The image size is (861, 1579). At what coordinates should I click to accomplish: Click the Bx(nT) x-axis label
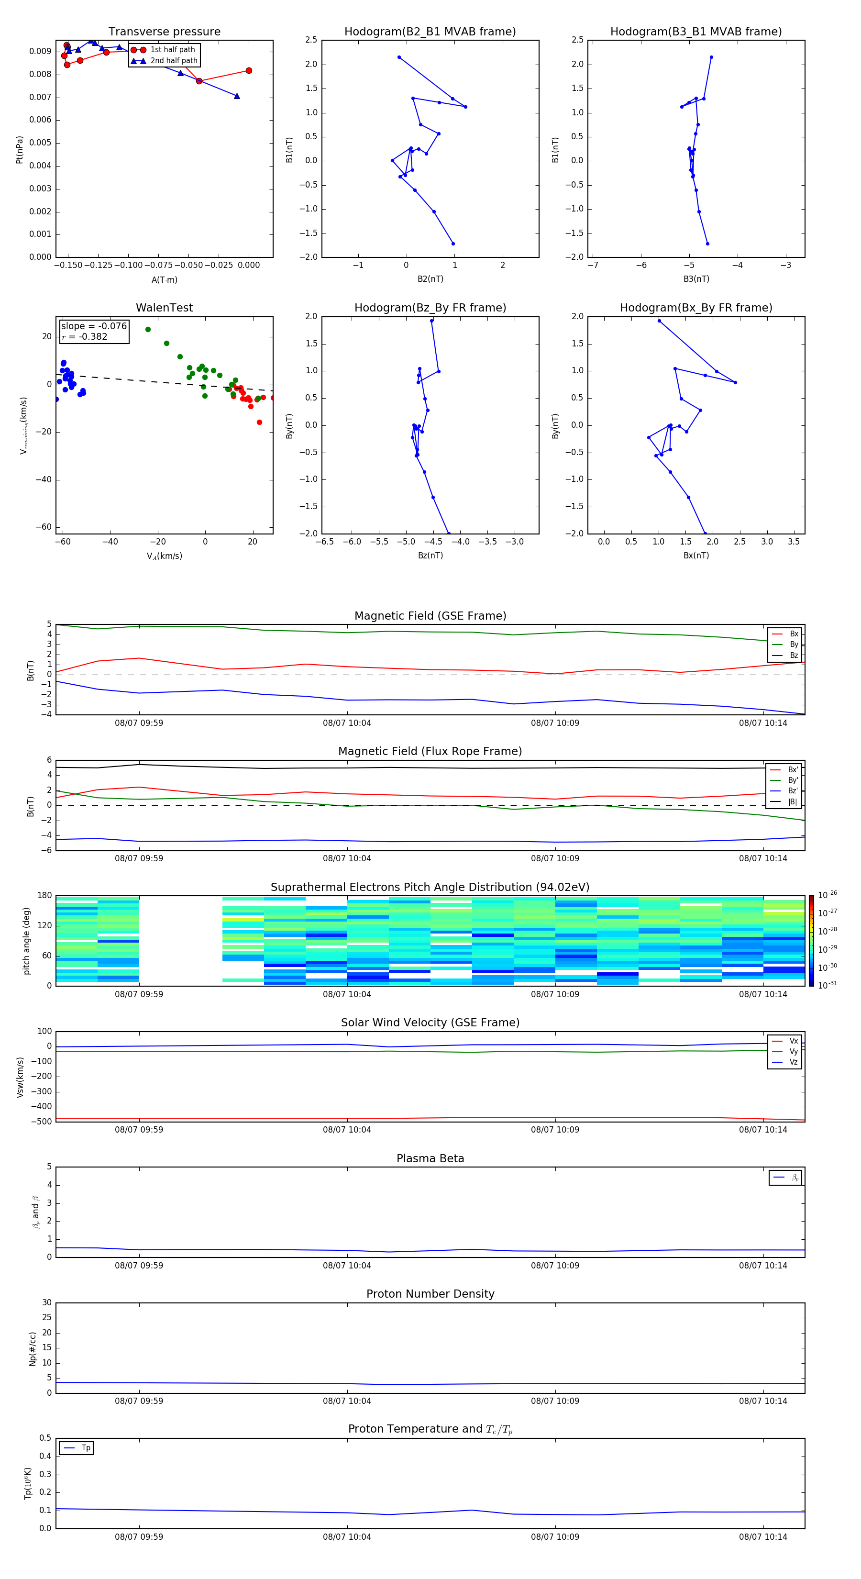[696, 556]
